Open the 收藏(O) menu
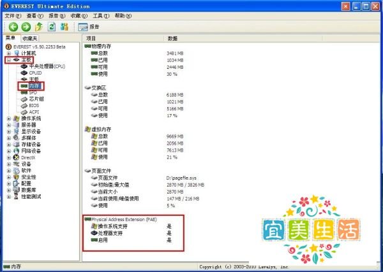383x272 pixels. coord(79,16)
